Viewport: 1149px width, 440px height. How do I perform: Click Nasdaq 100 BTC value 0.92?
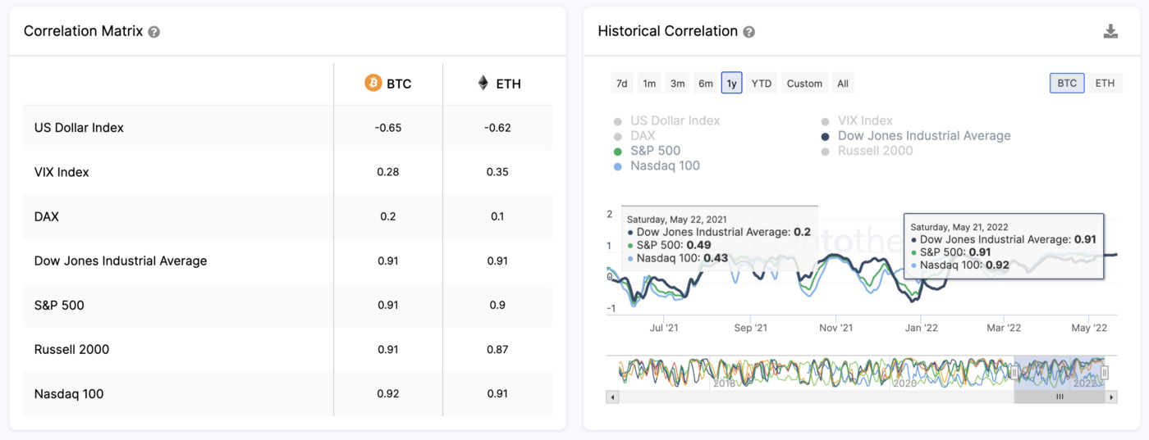coord(388,393)
